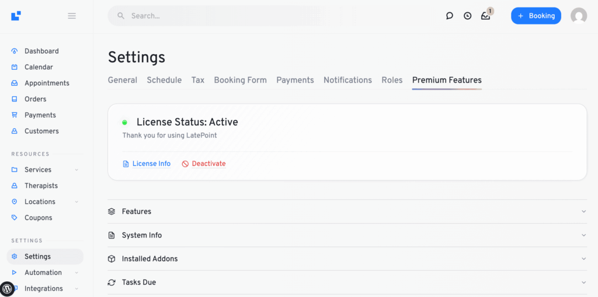Click the Installed Addons box icon

(x=112, y=259)
